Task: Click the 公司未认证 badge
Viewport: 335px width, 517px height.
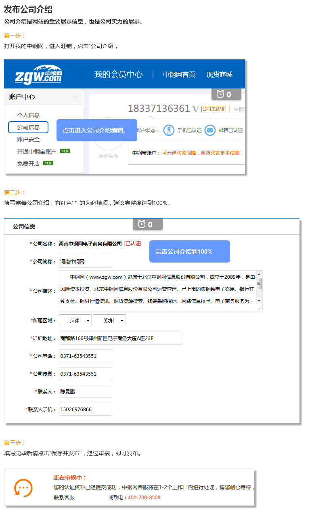Action: [214, 109]
